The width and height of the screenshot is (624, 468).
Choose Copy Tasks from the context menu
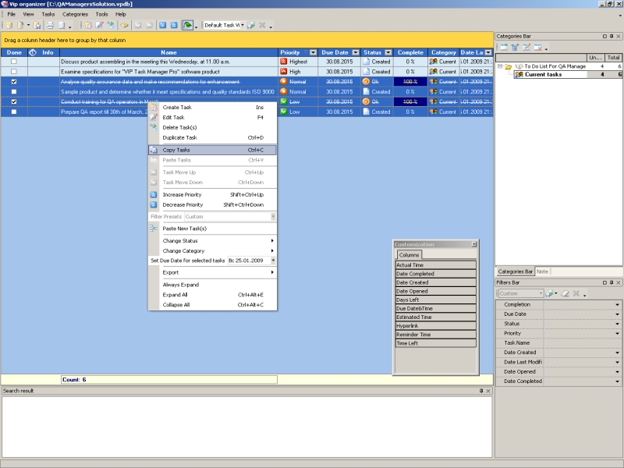coord(175,150)
